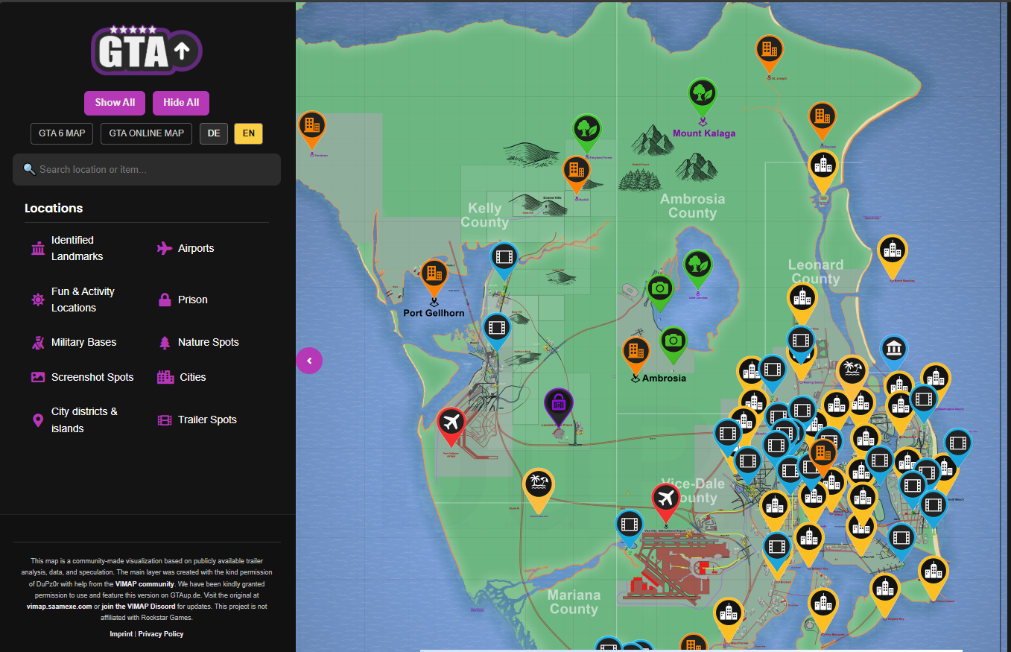1011x652 pixels.
Task: Select the Fairyland Forest green tree marker
Action: [586, 133]
